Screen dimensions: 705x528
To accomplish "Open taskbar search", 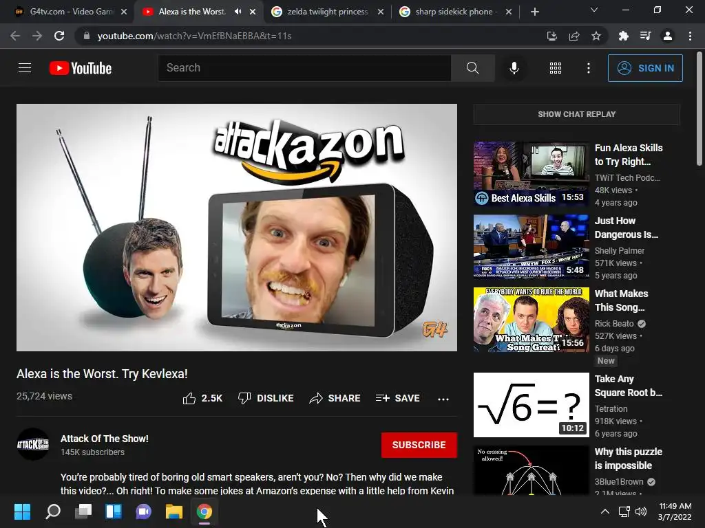I will point(53,511).
